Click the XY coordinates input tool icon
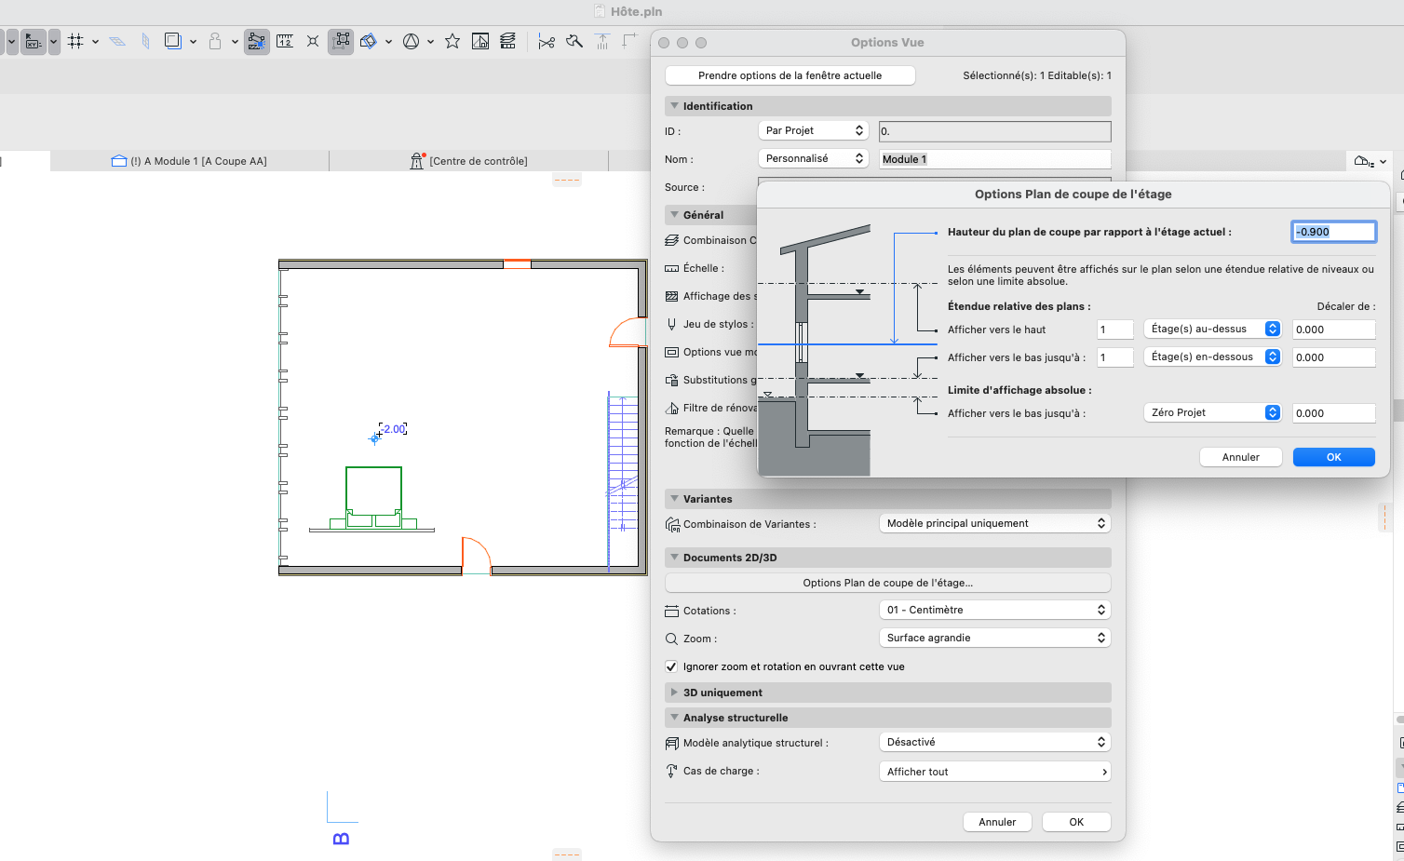Viewport: 1404px width, 861px height. point(34,41)
